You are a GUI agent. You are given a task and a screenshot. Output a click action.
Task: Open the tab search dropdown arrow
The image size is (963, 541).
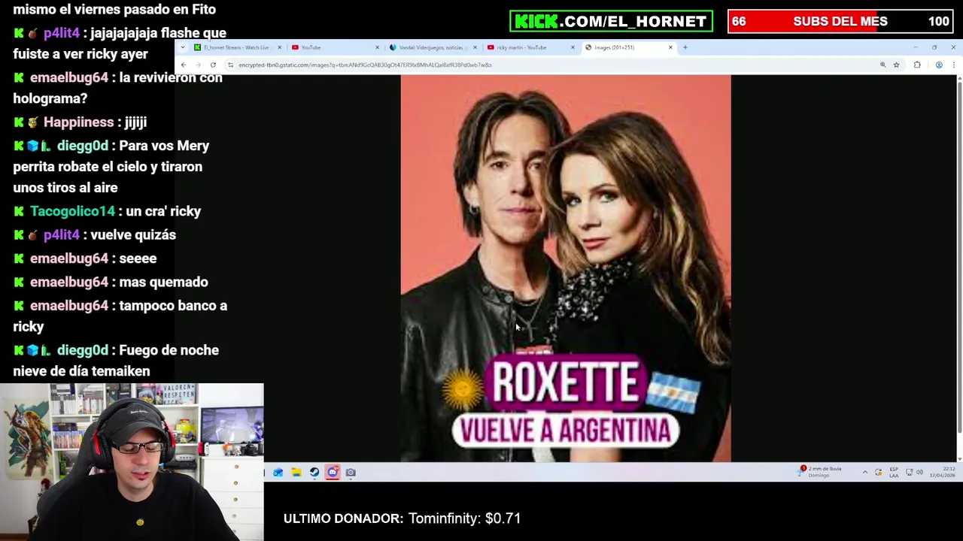183,47
